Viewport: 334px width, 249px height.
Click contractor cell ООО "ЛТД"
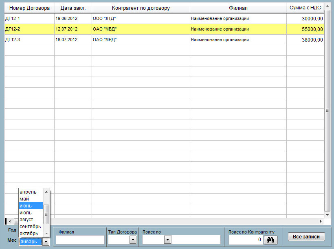tap(141, 19)
